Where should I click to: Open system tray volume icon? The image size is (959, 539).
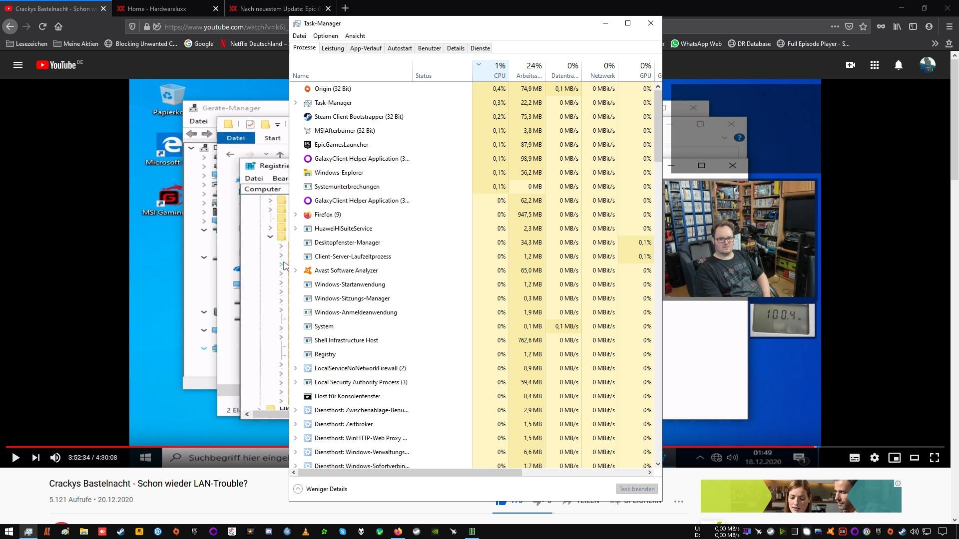915,532
